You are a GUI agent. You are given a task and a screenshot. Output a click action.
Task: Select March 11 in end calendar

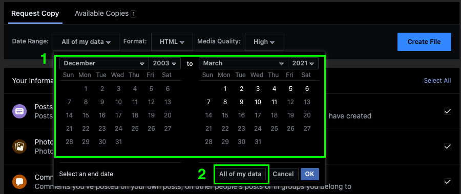274,102
